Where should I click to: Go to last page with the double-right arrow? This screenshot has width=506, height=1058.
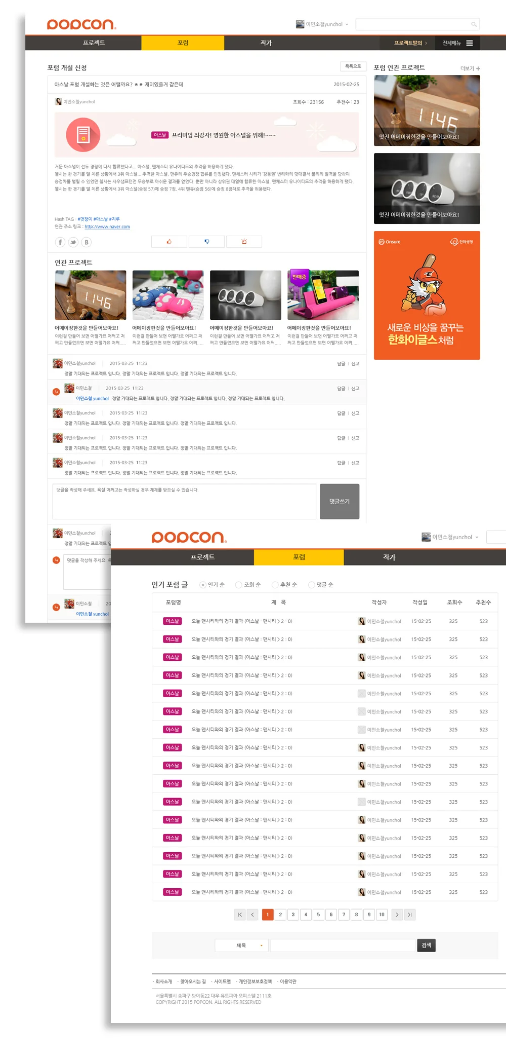[410, 915]
